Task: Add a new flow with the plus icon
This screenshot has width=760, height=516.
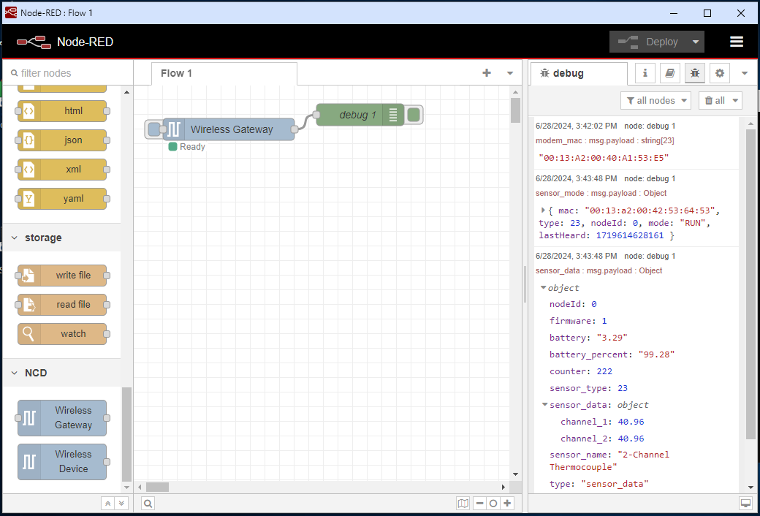Action: (x=487, y=73)
